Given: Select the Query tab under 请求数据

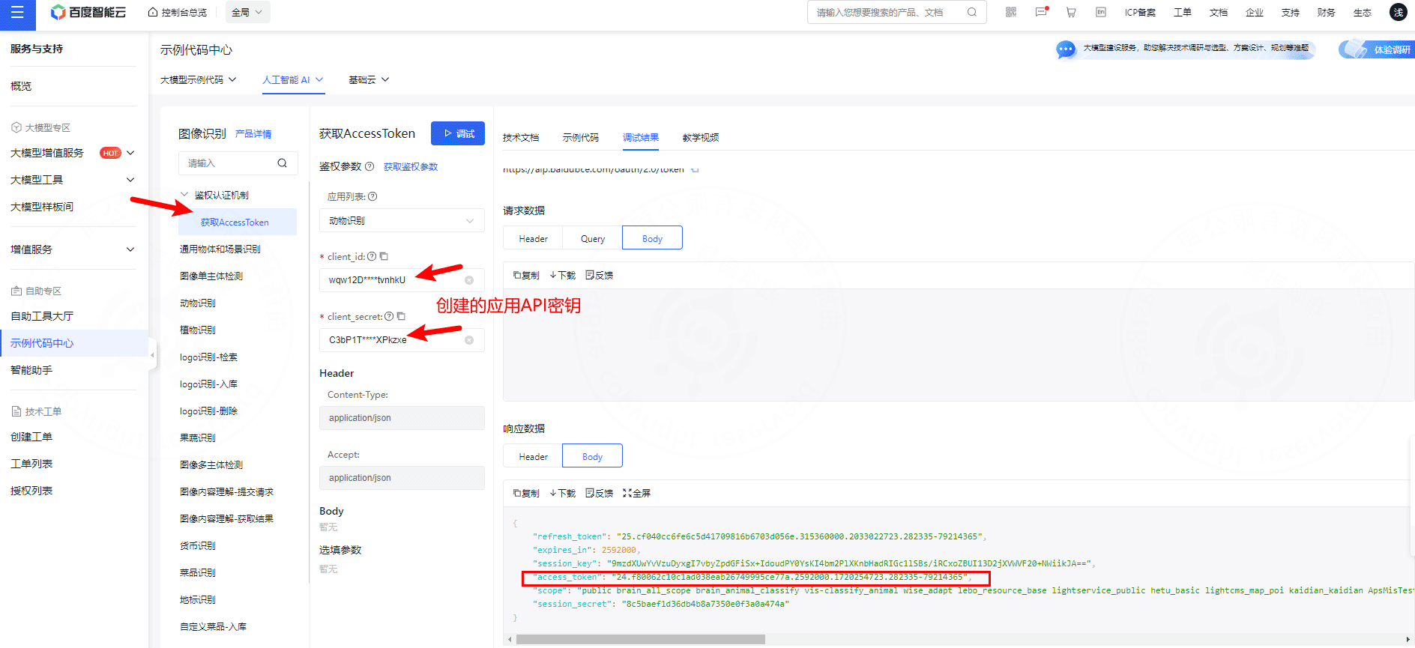Looking at the screenshot, I should pos(593,238).
